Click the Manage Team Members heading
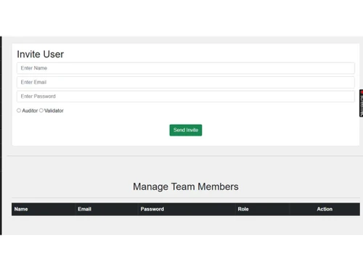Image resolution: width=363 pixels, height=272 pixels. [186, 186]
